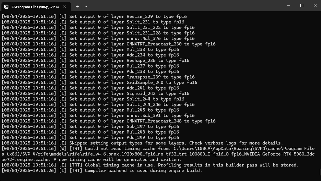This screenshot has height=181, width=321.
Task: Open a new terminal tab
Action: coord(77,6)
